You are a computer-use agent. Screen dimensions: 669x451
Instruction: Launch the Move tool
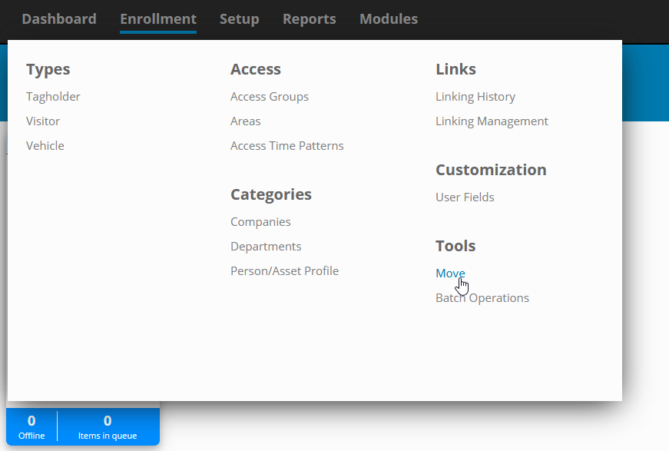[x=450, y=273]
